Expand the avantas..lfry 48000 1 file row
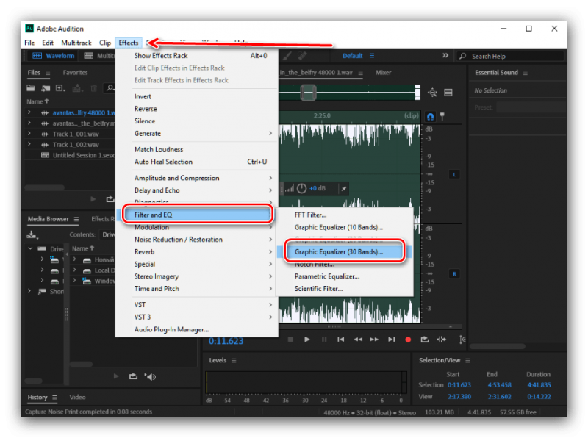The height and width of the screenshot is (438, 588). point(29,112)
